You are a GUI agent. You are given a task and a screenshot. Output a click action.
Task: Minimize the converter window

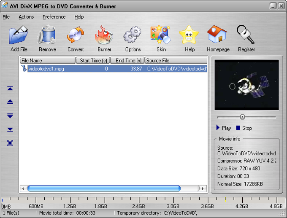(273, 6)
